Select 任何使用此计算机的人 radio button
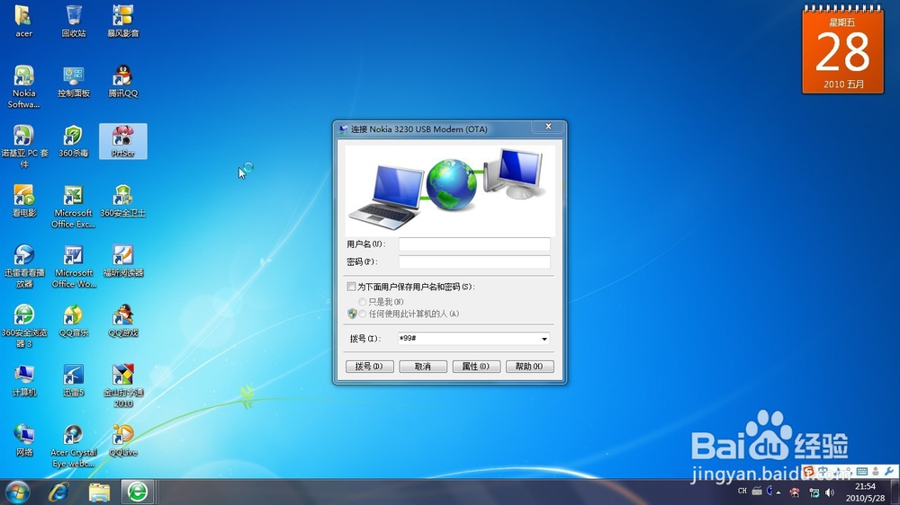The image size is (900, 505). [362, 314]
